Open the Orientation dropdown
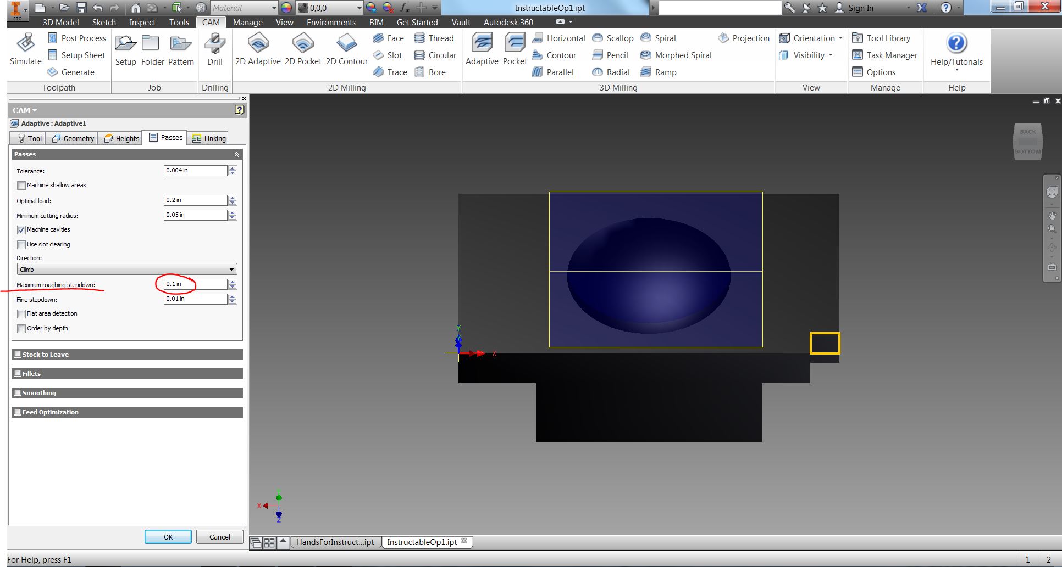This screenshot has width=1062, height=567. pos(811,38)
